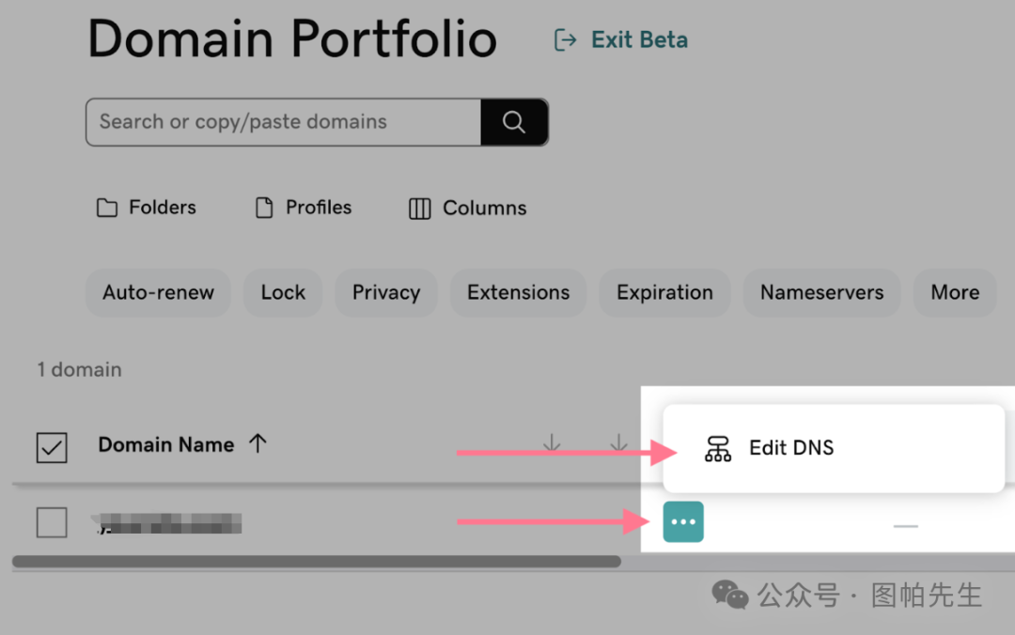Click the horizontal scrollbar below the table
Screen dimensions: 1015x635
click(x=317, y=561)
